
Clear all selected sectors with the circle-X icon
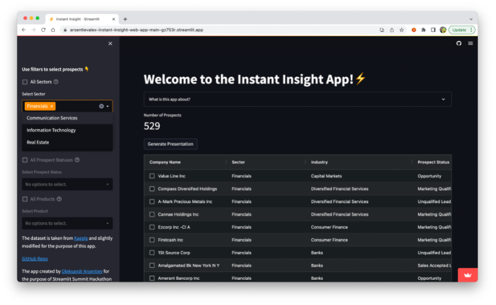(102, 106)
